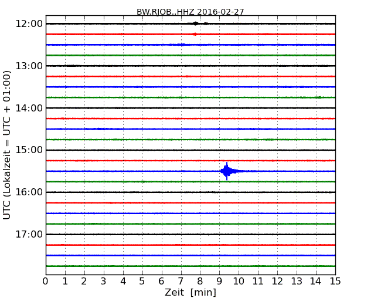Click the 12:00 time label
This screenshot has width=381, height=305.
29,24
